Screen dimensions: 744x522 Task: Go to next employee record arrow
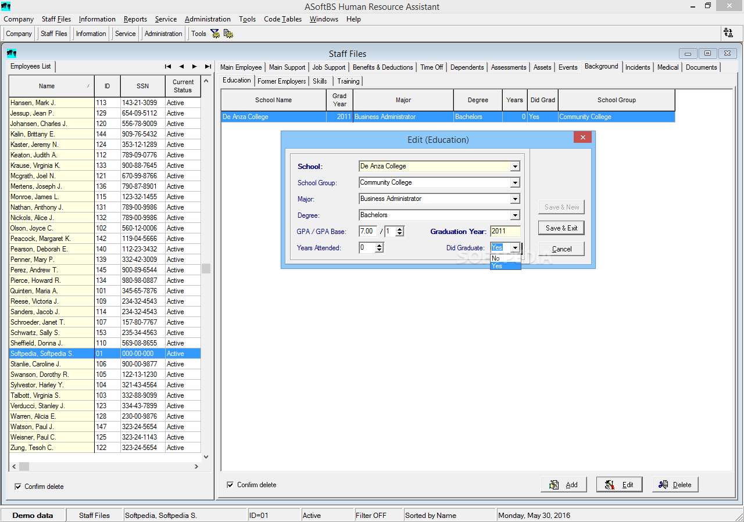(195, 67)
